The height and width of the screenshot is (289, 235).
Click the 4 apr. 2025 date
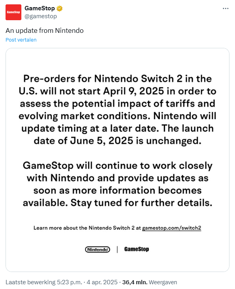click(x=102, y=282)
